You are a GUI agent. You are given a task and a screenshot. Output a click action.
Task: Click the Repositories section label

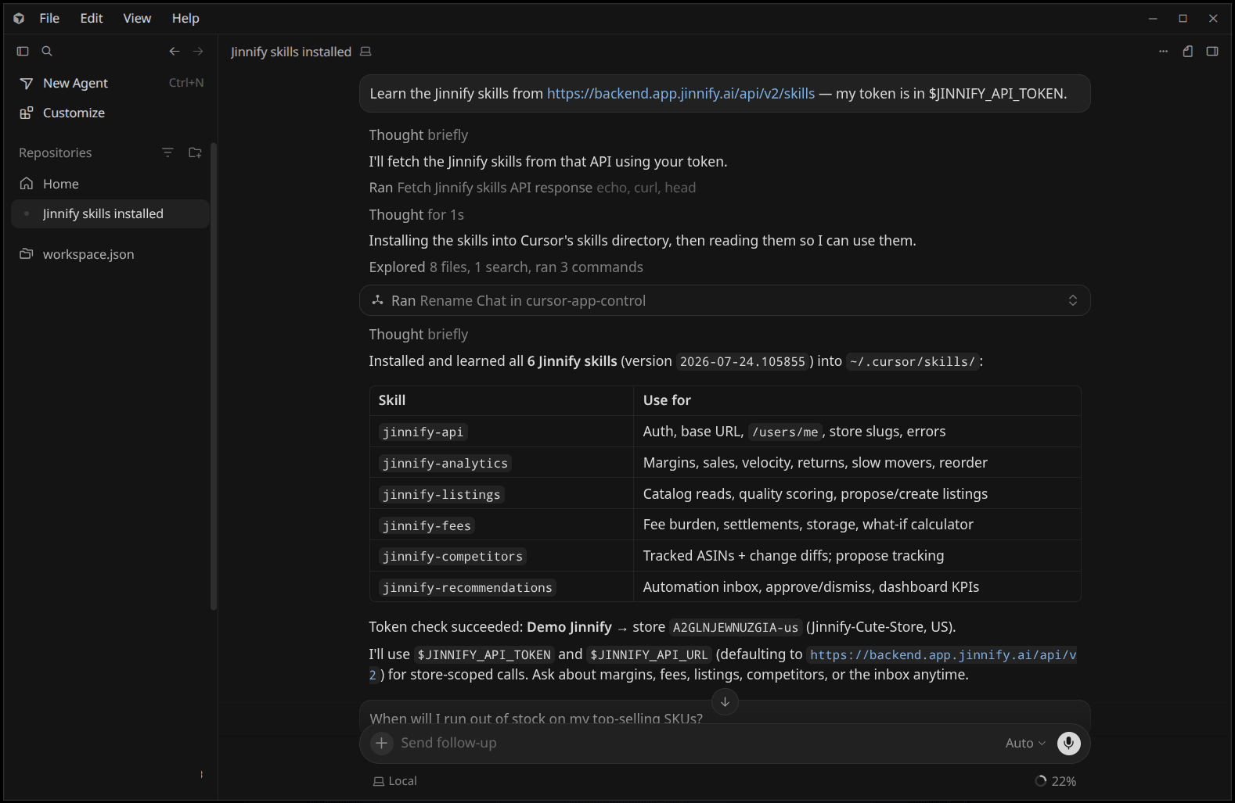(56, 152)
